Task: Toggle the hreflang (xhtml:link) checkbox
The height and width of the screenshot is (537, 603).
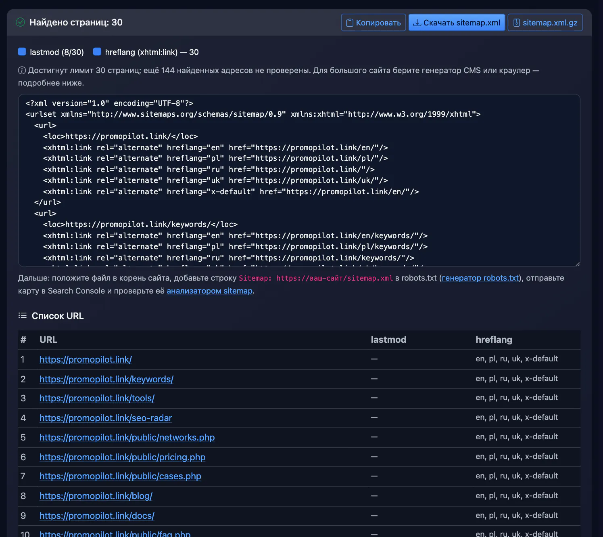Action: coord(97,52)
